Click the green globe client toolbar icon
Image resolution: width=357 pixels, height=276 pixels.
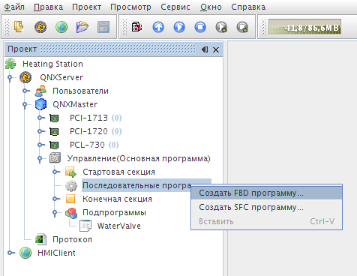(61, 27)
